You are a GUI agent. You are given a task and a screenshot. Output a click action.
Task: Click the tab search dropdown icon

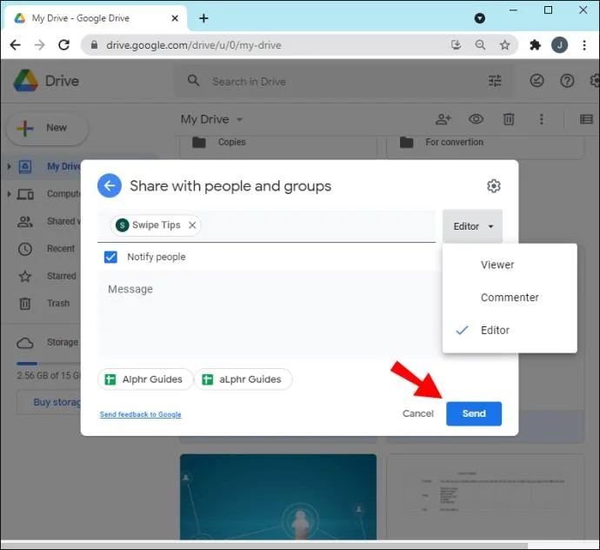coord(479,18)
